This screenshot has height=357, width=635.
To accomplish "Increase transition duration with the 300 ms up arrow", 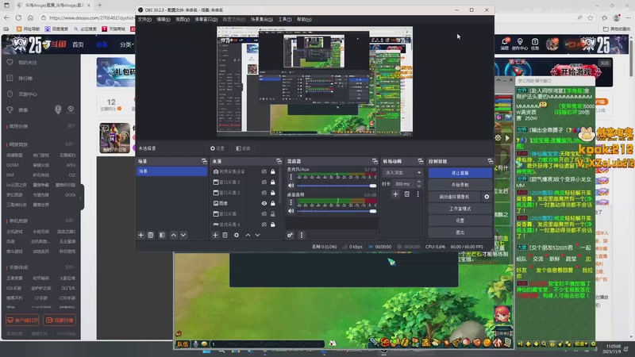I will pos(419,182).
